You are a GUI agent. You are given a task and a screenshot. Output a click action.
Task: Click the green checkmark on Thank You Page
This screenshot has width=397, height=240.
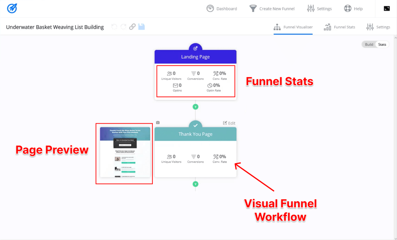coord(195,125)
